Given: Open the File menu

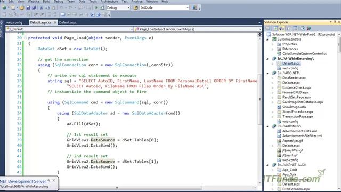Looking at the screenshot, I should click(2, 1).
